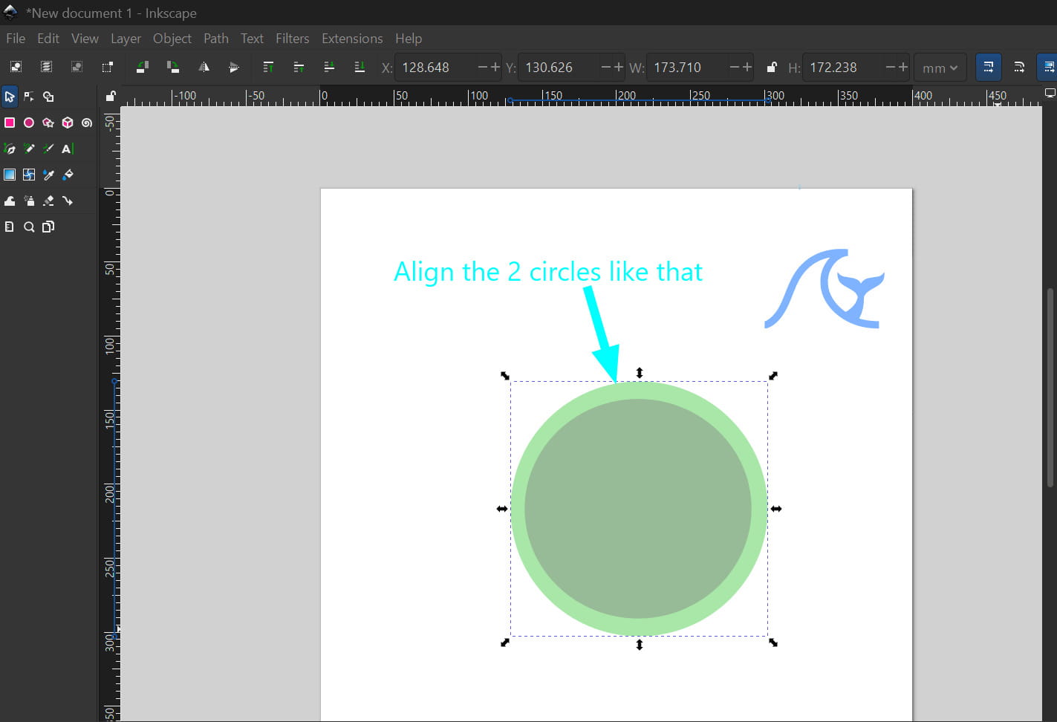The image size is (1057, 722).
Task: Choose the Gradient tool
Action: (x=10, y=175)
